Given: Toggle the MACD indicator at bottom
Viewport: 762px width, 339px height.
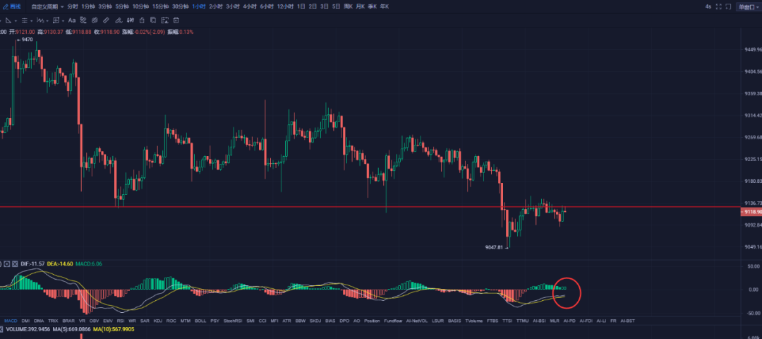Looking at the screenshot, I should (x=11, y=321).
